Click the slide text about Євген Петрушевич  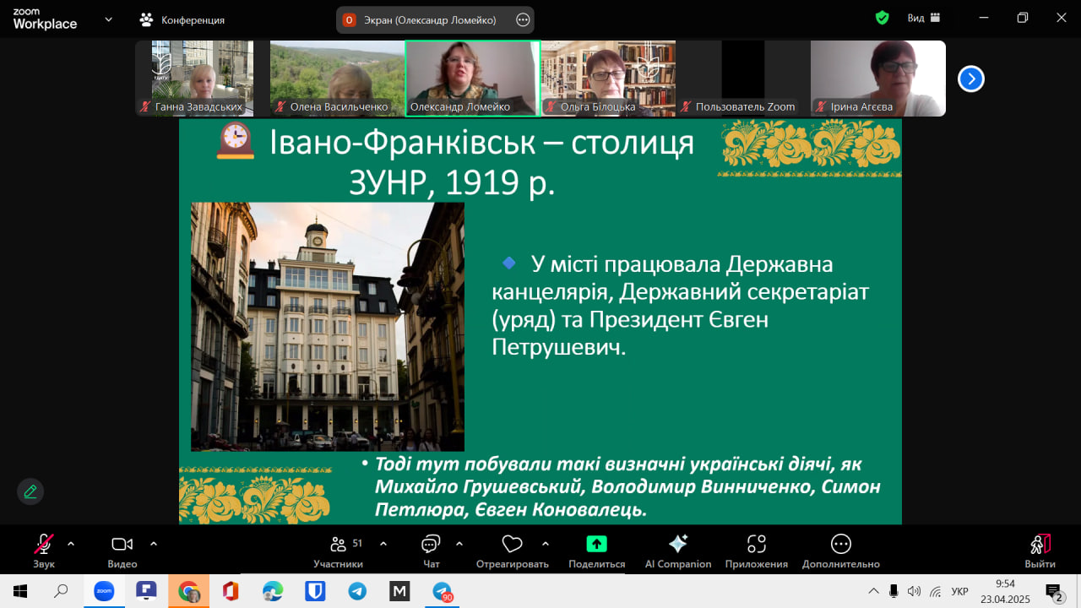coord(680,306)
